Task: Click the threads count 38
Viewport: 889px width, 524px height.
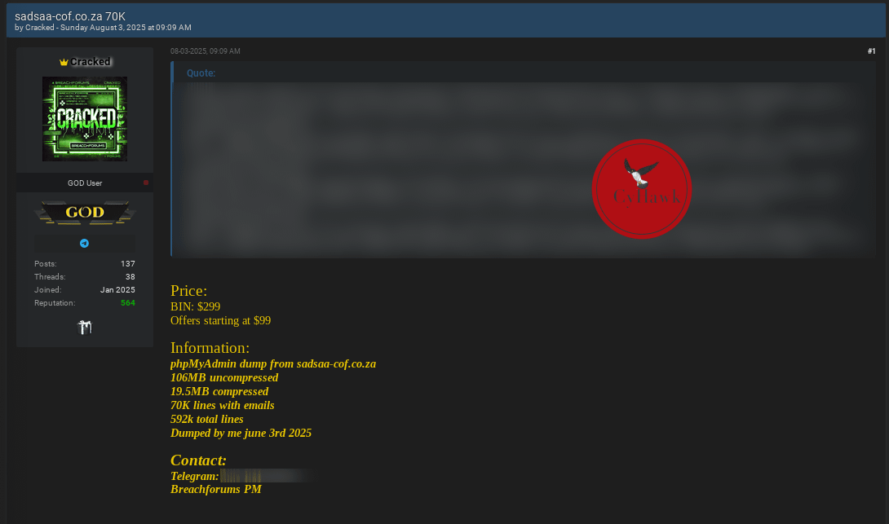Action: [130, 277]
